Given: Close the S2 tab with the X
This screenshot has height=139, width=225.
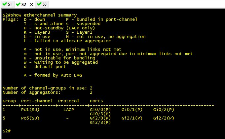Looking at the screenshot, I should [32, 5].
